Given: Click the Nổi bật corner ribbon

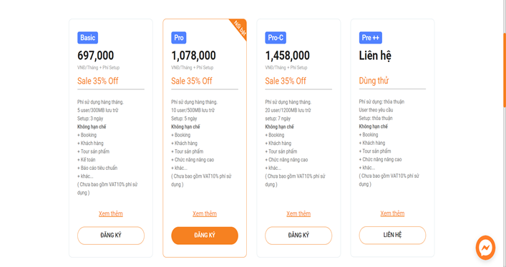Looking at the screenshot, I should click(x=240, y=28).
